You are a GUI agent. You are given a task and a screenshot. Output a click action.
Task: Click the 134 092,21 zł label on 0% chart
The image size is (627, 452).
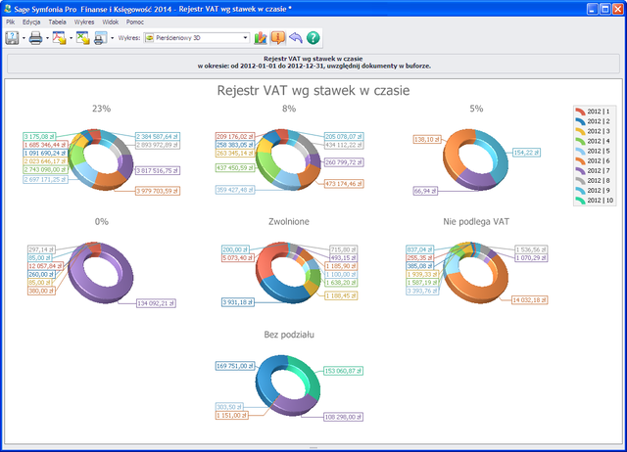tap(154, 302)
